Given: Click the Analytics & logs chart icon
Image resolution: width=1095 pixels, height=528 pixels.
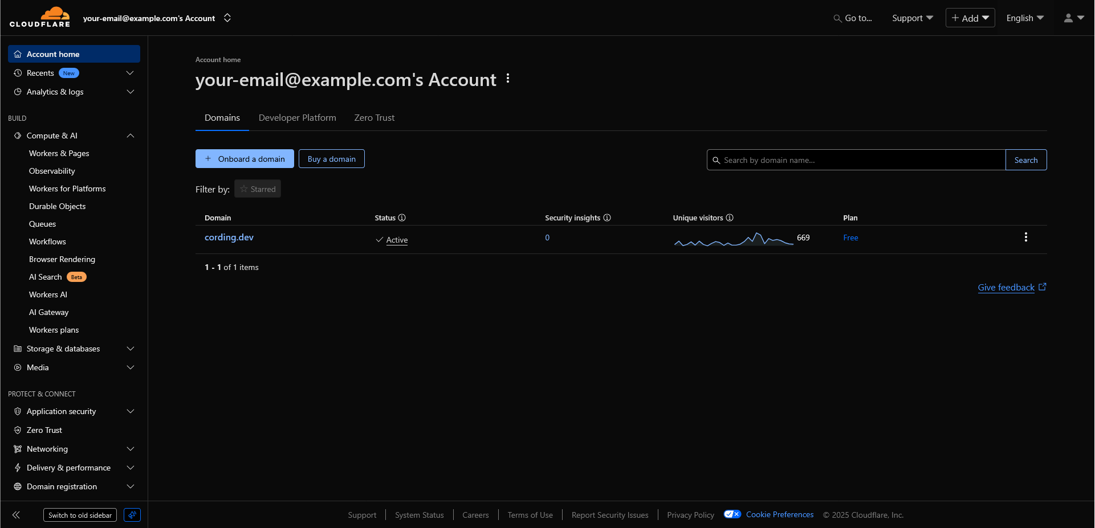Looking at the screenshot, I should [x=18, y=92].
